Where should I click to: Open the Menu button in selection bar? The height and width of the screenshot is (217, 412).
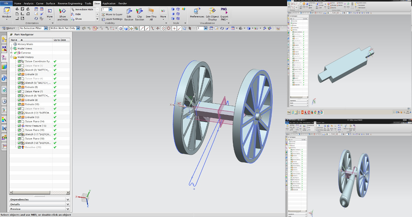9,28
